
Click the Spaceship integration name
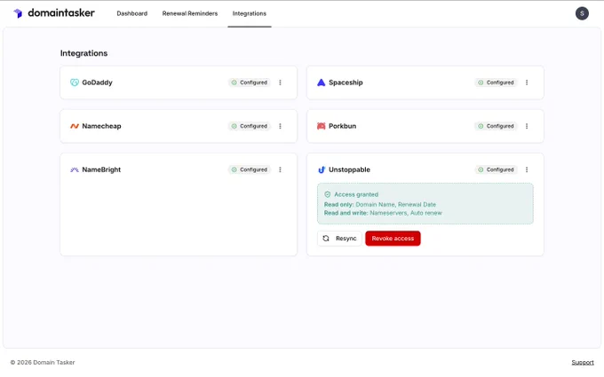pos(346,82)
